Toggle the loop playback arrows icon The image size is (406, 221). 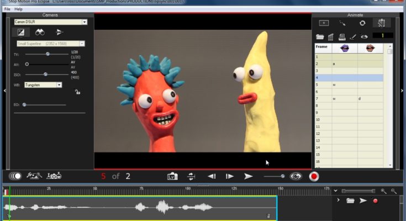[191, 176]
